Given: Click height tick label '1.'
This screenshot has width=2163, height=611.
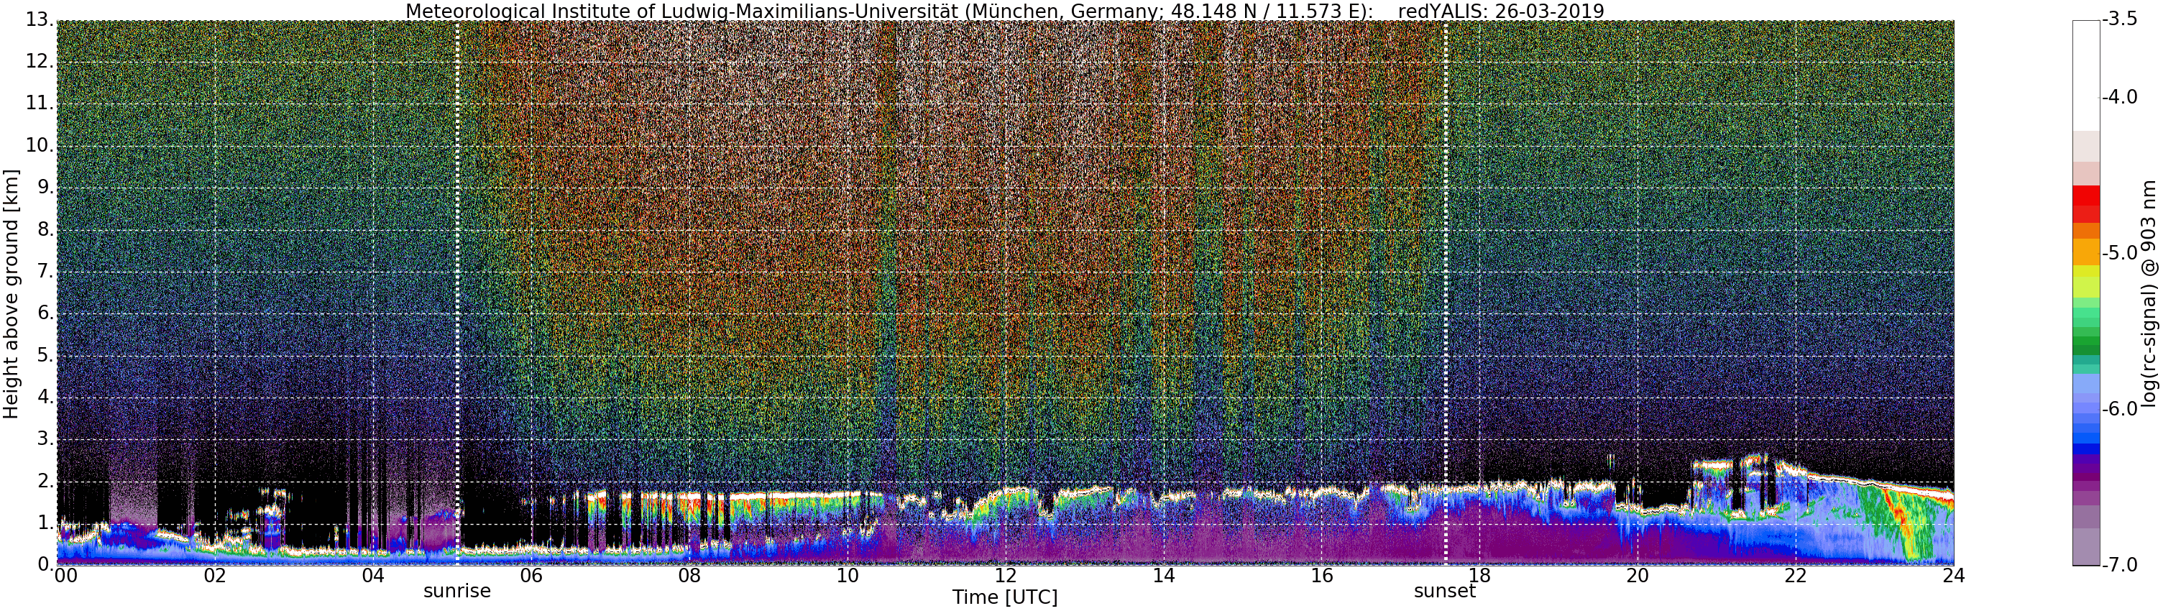Looking at the screenshot, I should [45, 523].
